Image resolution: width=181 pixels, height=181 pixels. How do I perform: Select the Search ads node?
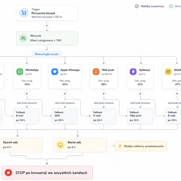tap(21, 145)
